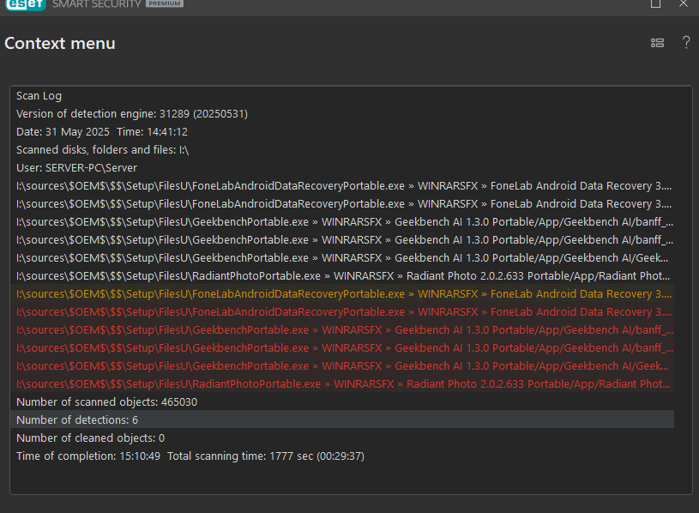This screenshot has width=699, height=513.
Task: Close the ESET Smart Security window
Action: pos(683,3)
